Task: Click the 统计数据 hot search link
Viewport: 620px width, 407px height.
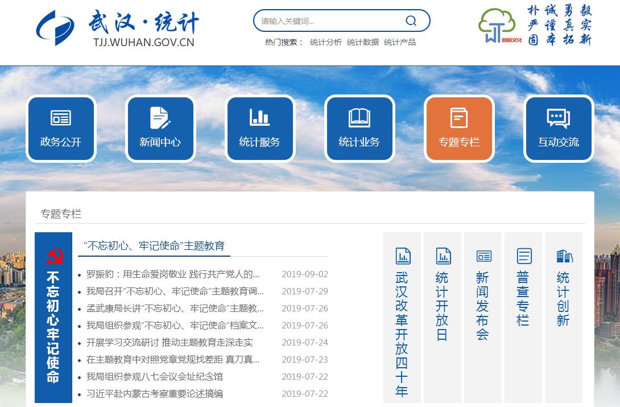Action: (363, 42)
